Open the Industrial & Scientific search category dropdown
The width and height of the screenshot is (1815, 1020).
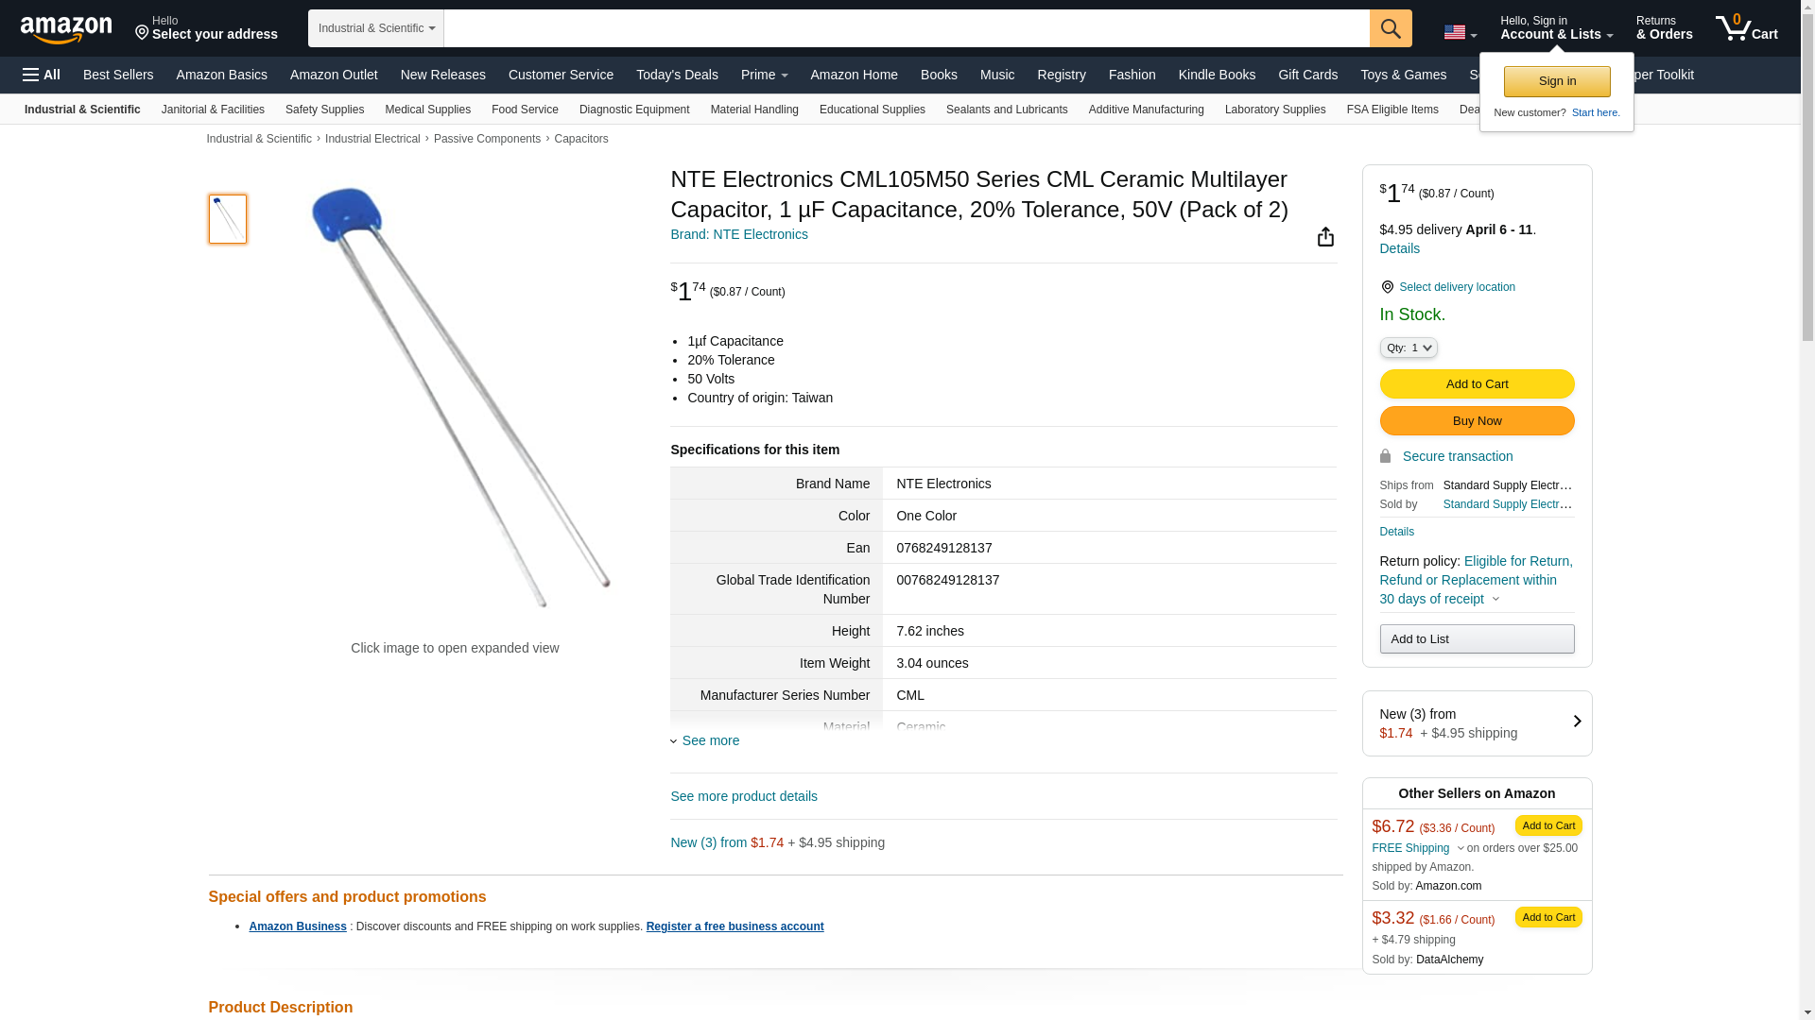[x=375, y=28]
